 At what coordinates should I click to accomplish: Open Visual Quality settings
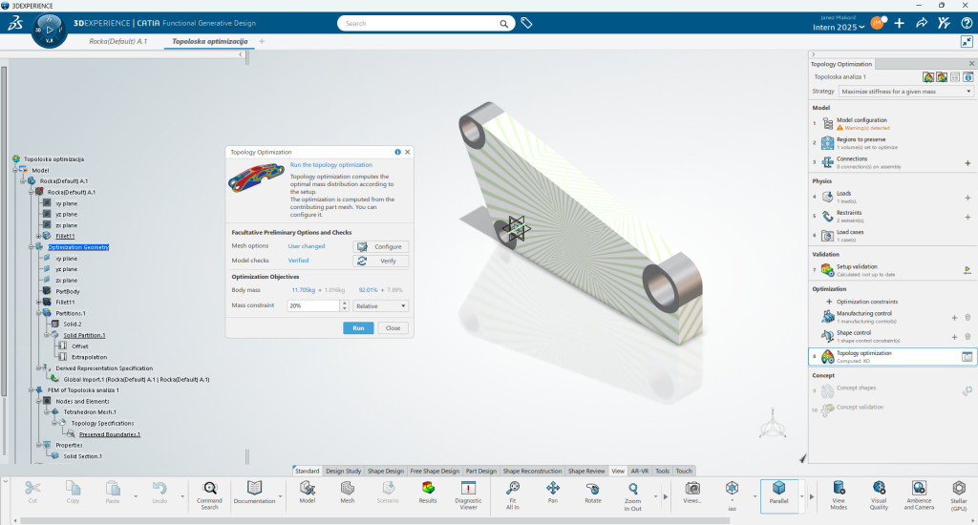click(x=879, y=495)
